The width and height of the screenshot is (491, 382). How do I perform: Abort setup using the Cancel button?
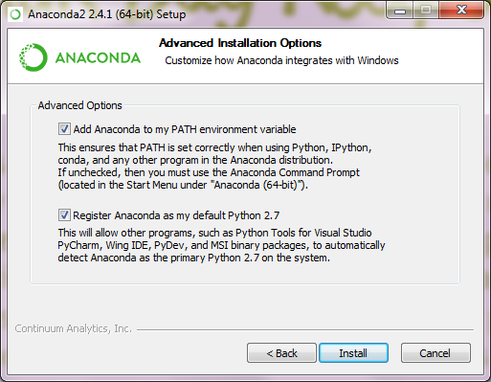pyautogui.click(x=435, y=353)
